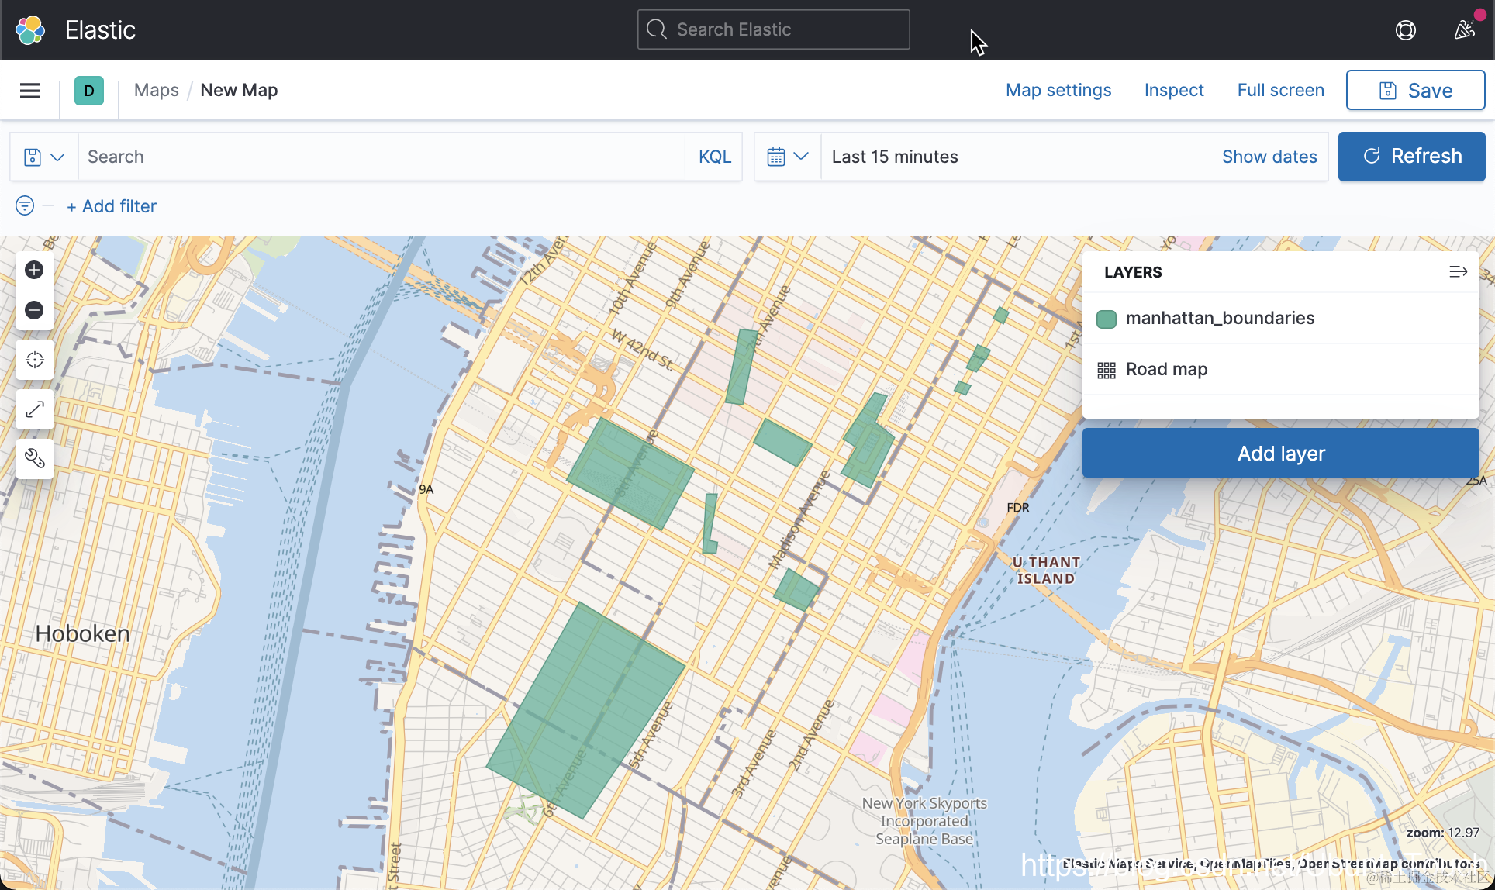Toggle the KQL query language switch
The width and height of the screenshot is (1495, 890).
click(714, 157)
